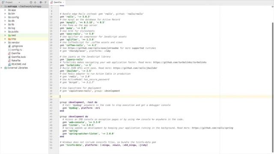Click the 'group :development do' line
This screenshot has height=154, width=274.
(74, 116)
